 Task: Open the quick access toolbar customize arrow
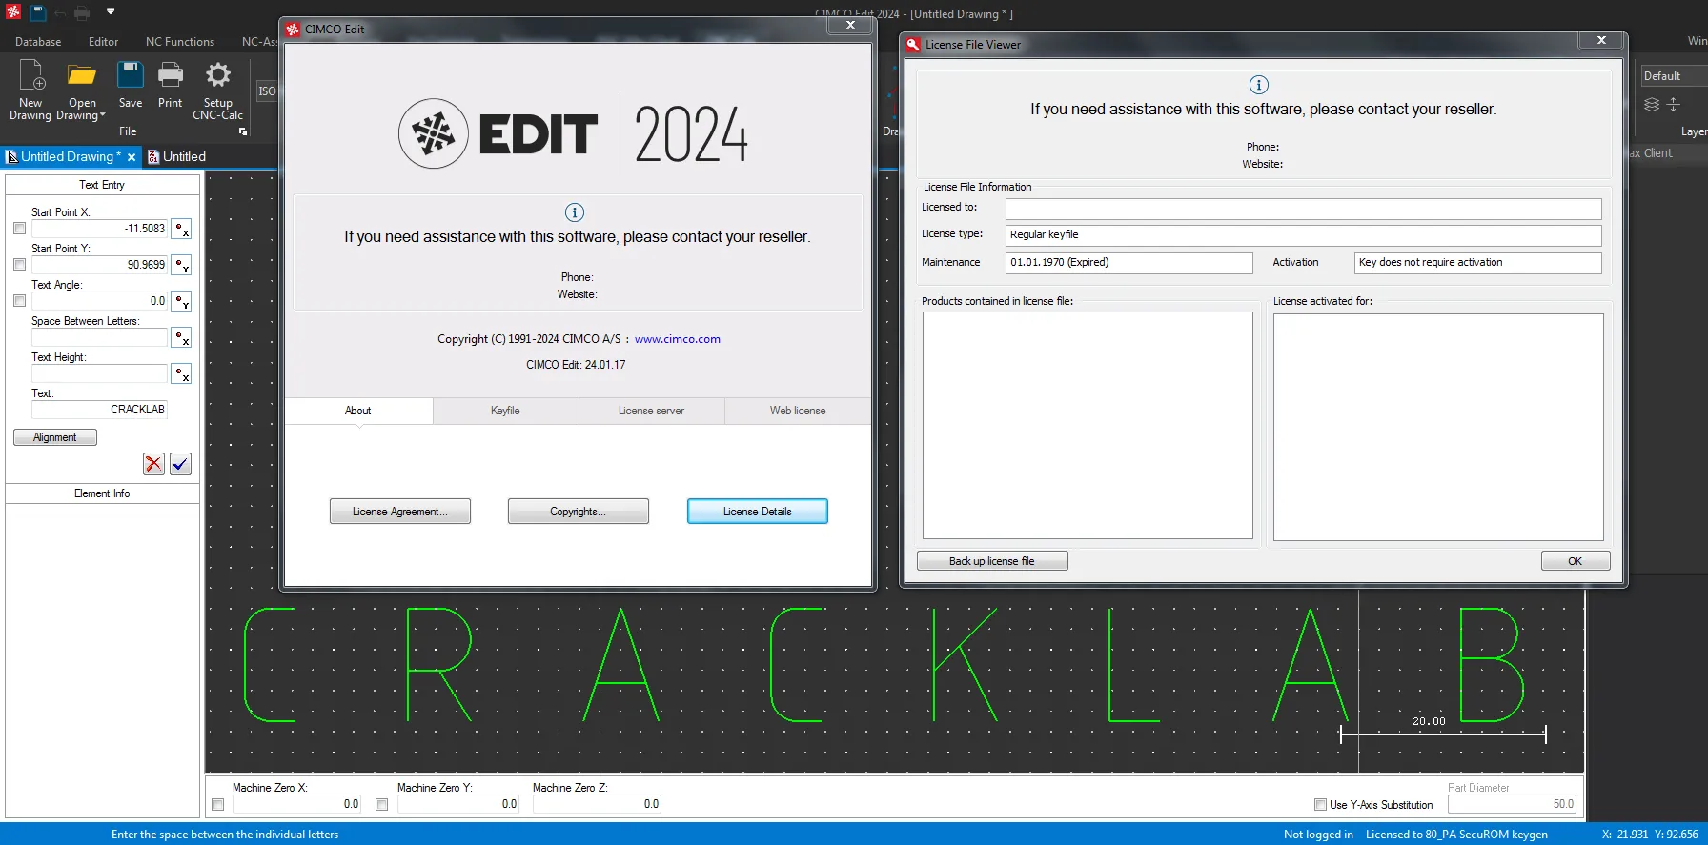point(111,12)
